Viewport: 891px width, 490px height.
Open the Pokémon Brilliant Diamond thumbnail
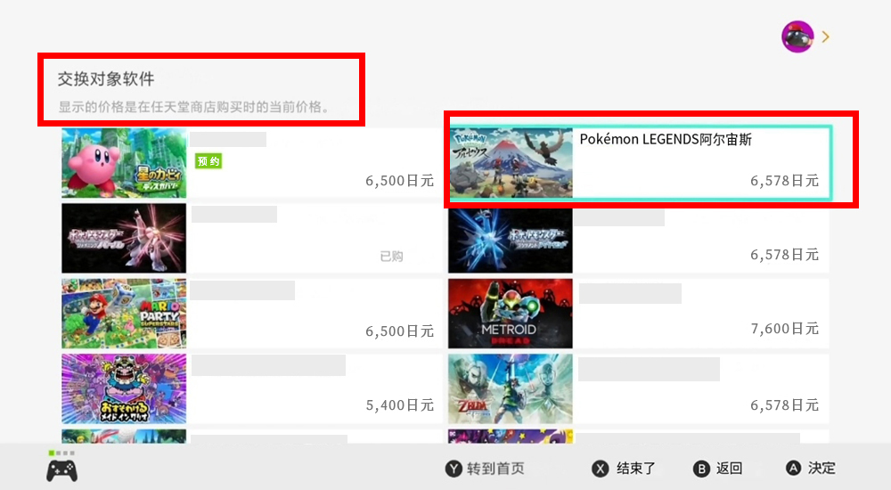511,241
